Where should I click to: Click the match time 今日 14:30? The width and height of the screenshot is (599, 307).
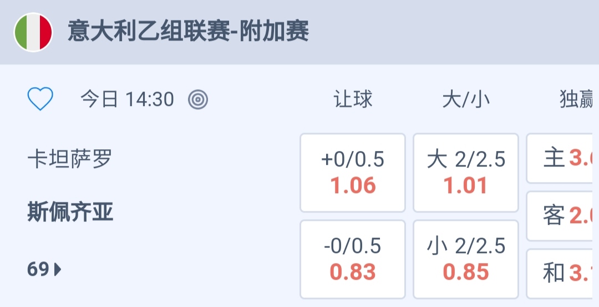tap(127, 100)
